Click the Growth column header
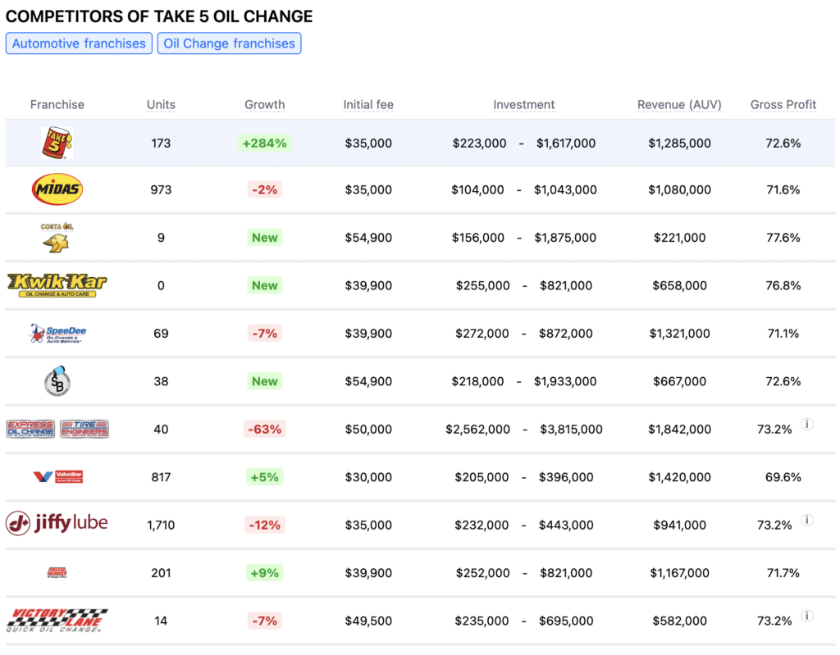 coord(265,104)
